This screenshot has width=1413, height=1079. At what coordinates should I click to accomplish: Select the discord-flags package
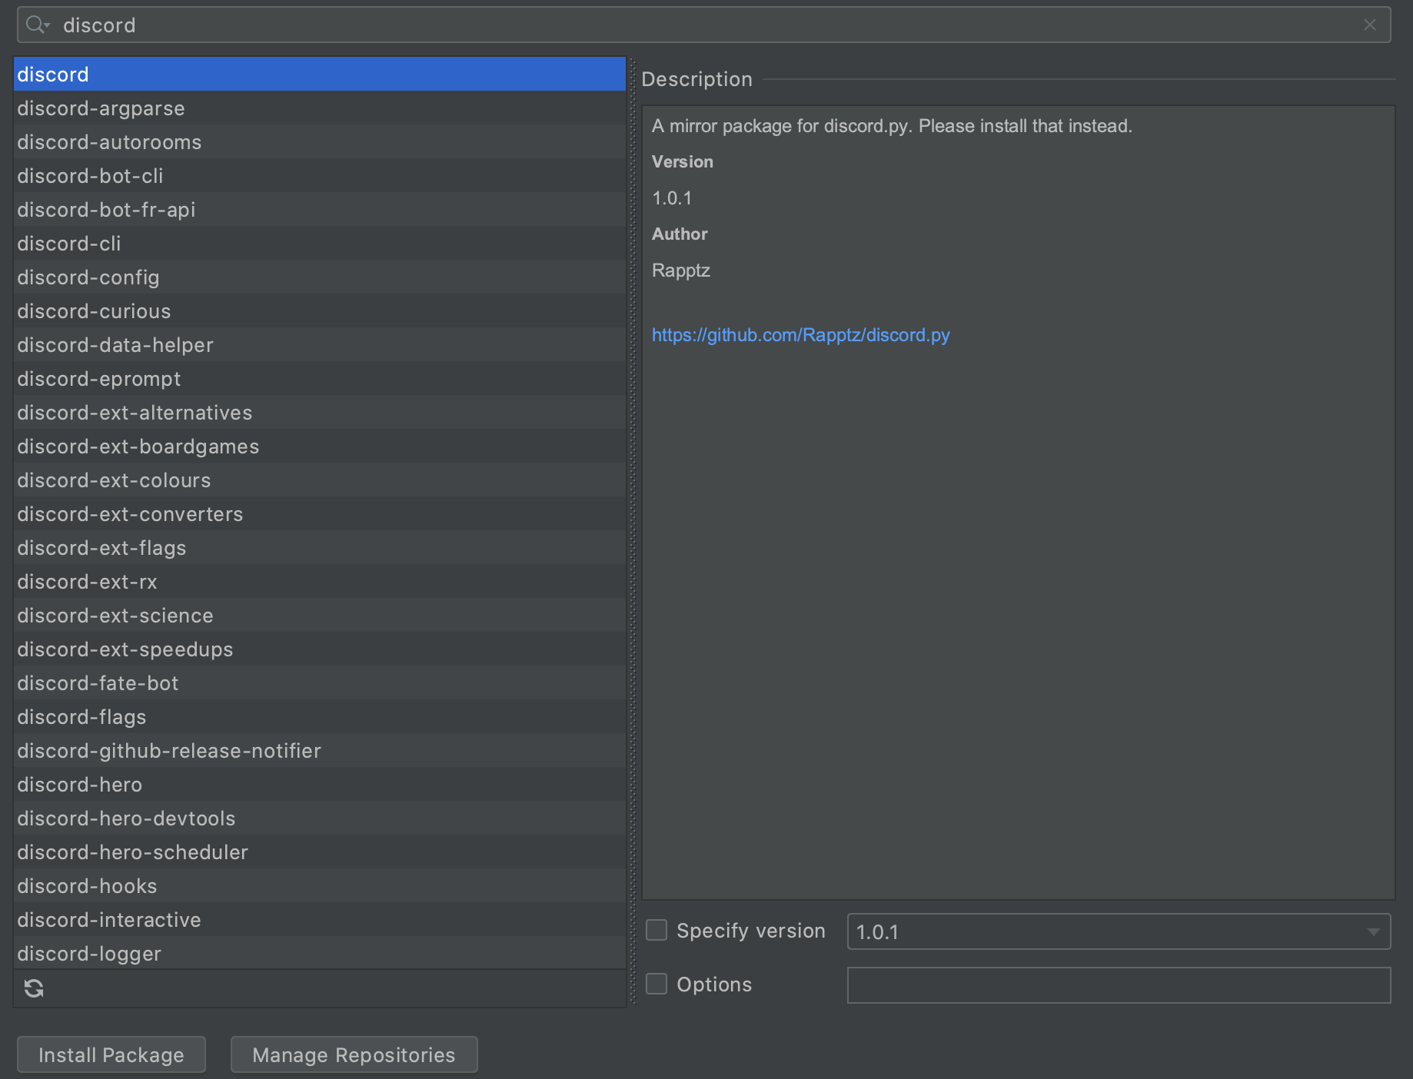pyautogui.click(x=319, y=716)
